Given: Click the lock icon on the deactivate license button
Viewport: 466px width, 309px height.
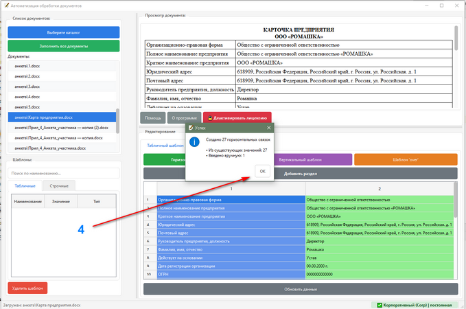Looking at the screenshot, I should 210,118.
